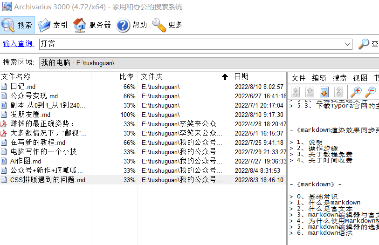The width and height of the screenshot is (379, 245).
Task: Open the Search (搜索) toolbar button
Action: pyautogui.click(x=17, y=25)
